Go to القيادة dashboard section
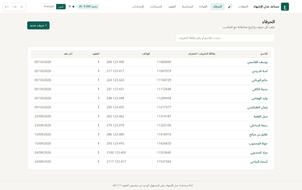This screenshot has width=302, height=190. pos(203,7)
